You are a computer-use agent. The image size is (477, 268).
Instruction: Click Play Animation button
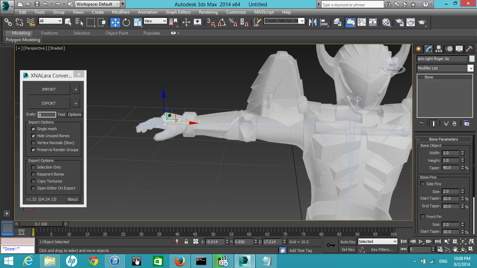(x=421, y=241)
